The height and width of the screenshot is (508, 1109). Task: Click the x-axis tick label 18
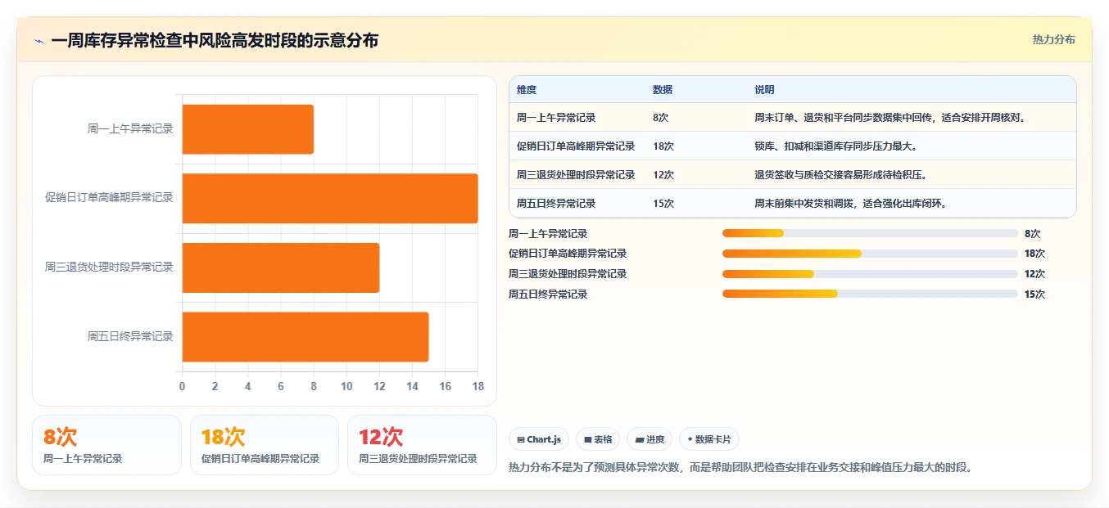(478, 386)
